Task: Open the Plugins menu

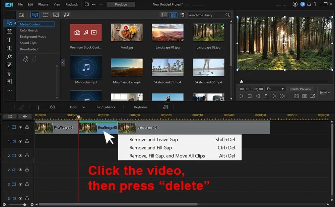Action: point(43,4)
